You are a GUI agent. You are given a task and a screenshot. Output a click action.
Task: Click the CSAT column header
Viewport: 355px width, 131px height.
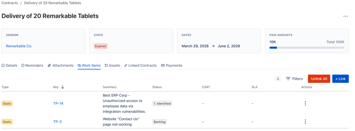(206, 87)
